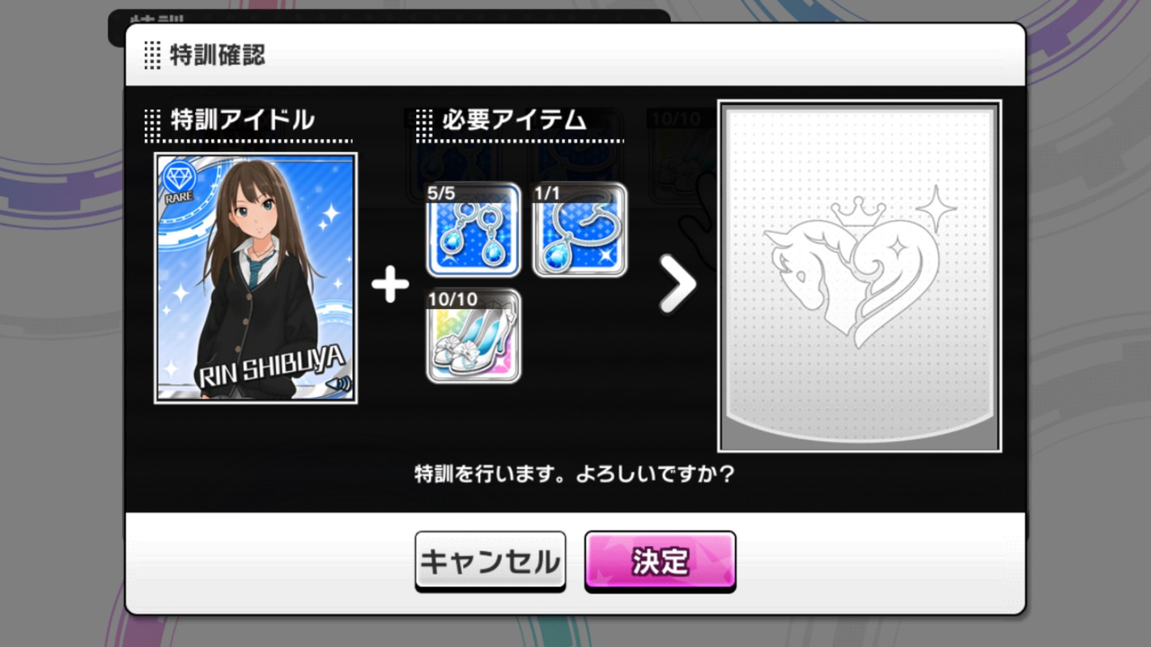
Task: Select the Rin Shibuya idol card
Action: pos(256,277)
